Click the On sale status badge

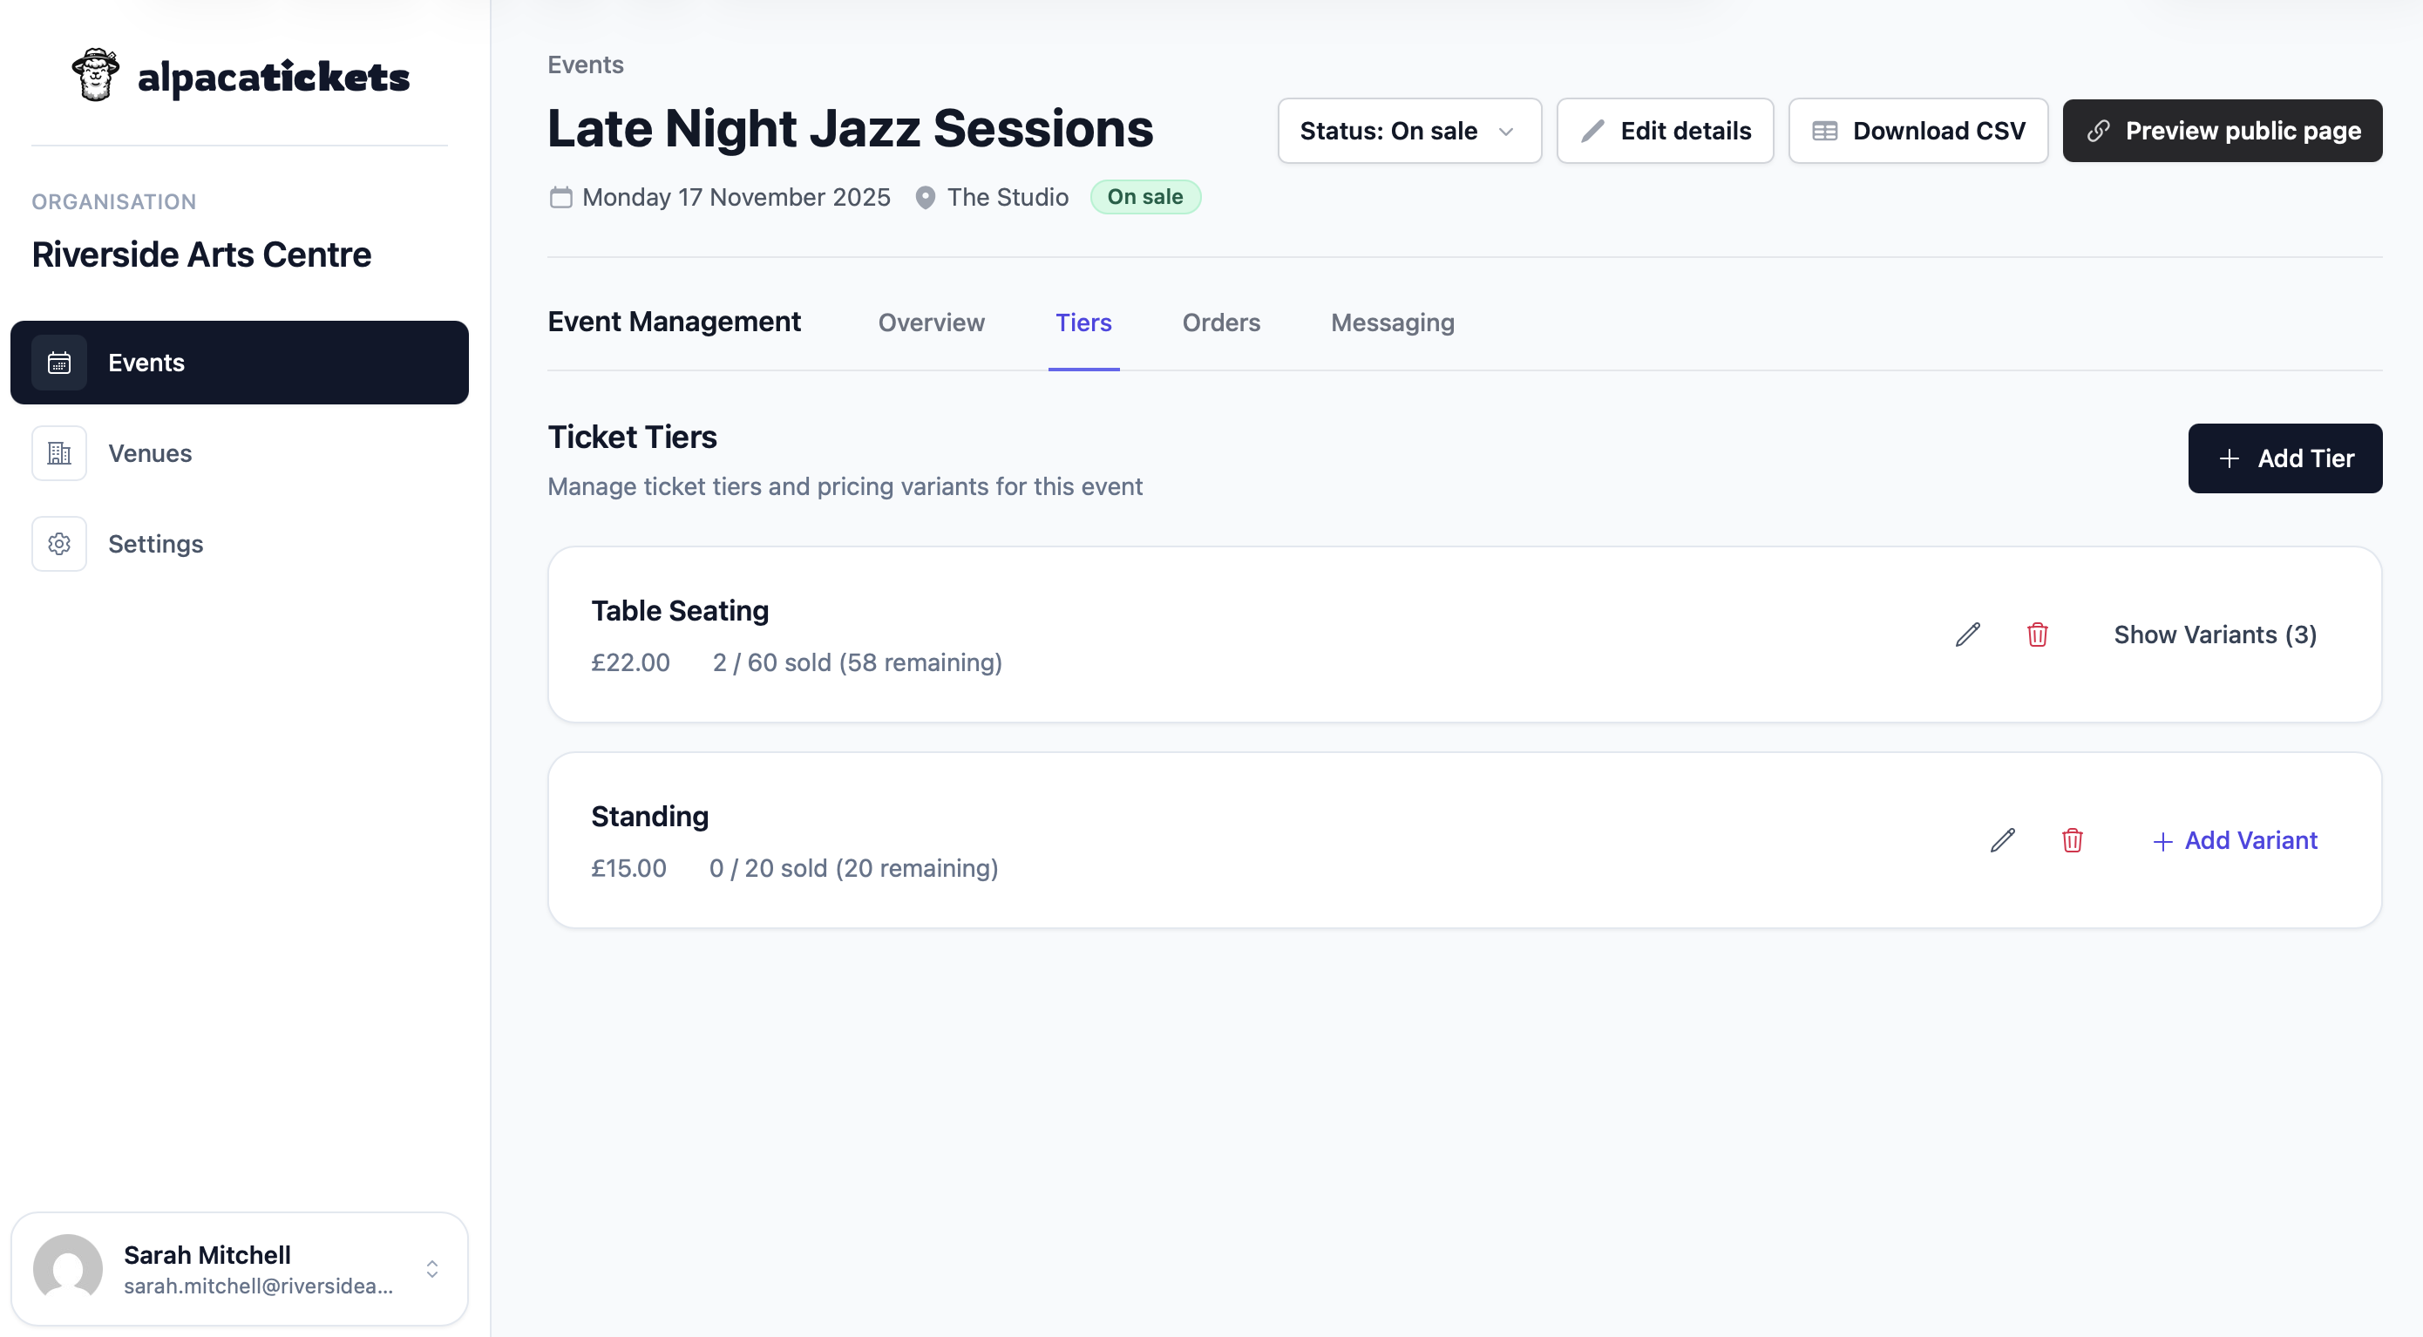click(1144, 197)
